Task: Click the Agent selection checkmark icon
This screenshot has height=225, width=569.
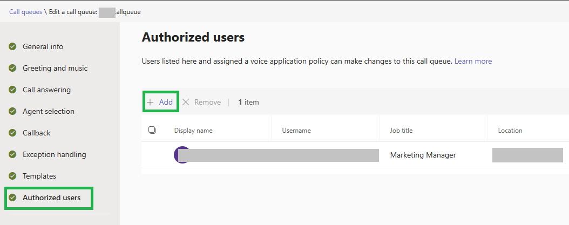Action: [13, 111]
